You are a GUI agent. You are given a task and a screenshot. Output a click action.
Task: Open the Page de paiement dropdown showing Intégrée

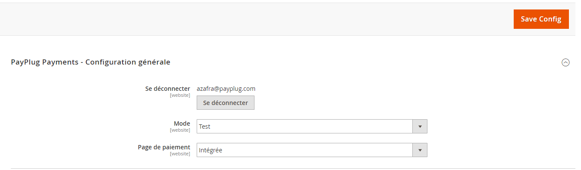coord(312,150)
